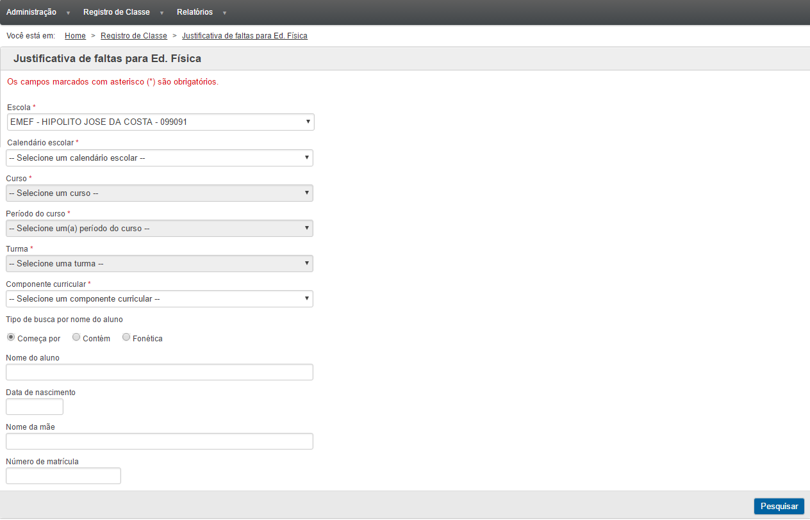Open the Calendário escolar dropdown
The image size is (810, 520).
click(x=160, y=158)
